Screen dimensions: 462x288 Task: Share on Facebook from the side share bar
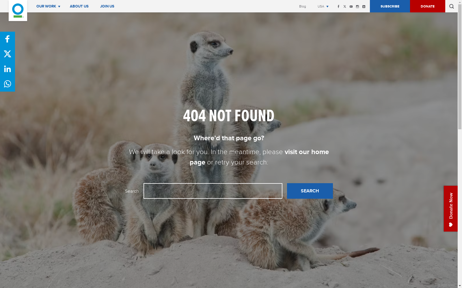8,39
